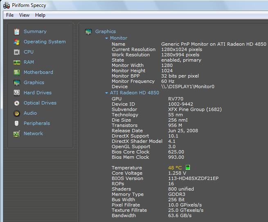Image resolution: width=268 pixels, height=222 pixels.
Task: Click the \\.\DISPLAY1\Monitor0 device value
Action: coord(188,87)
